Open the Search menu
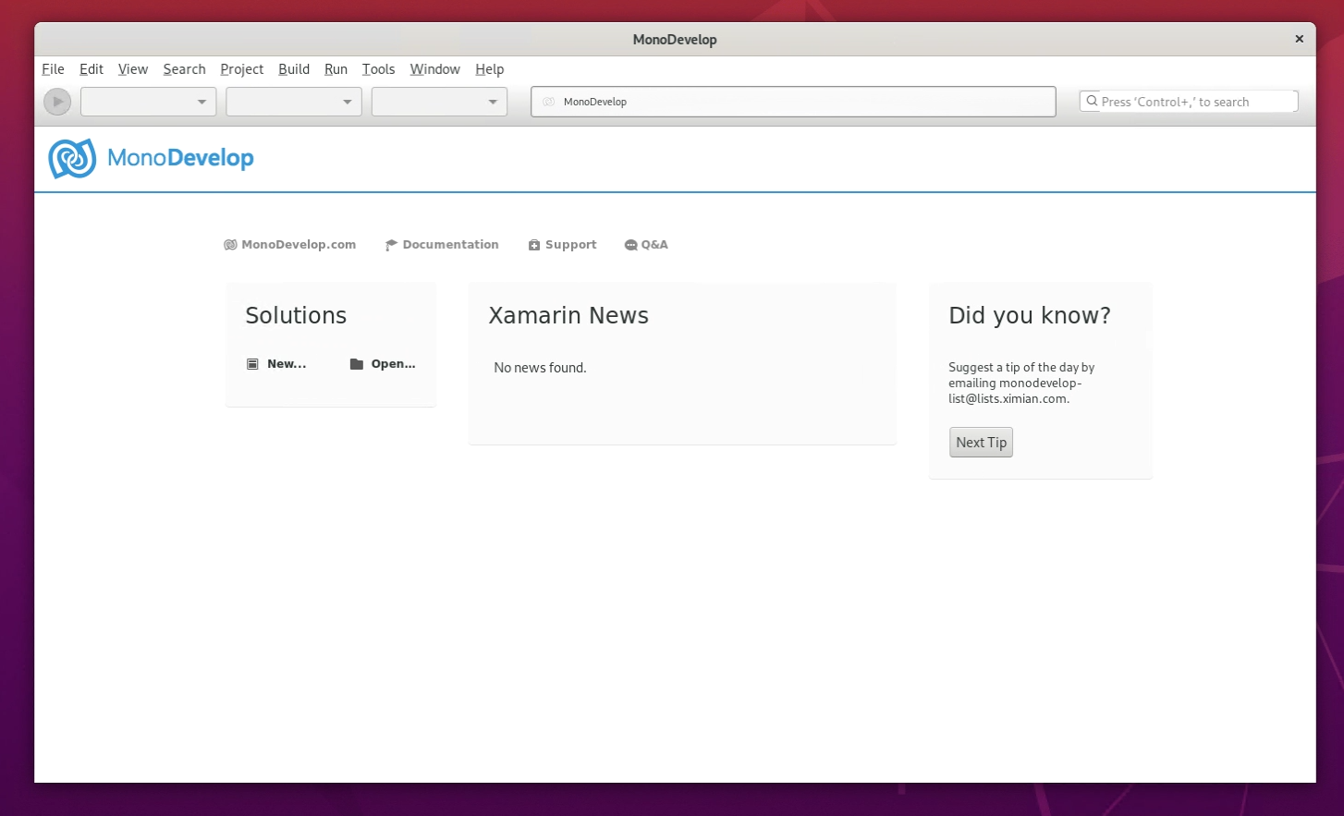 point(185,69)
